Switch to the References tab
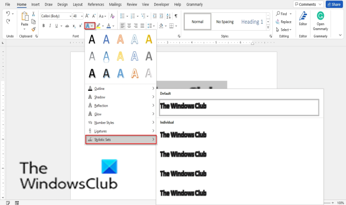 click(x=96, y=4)
